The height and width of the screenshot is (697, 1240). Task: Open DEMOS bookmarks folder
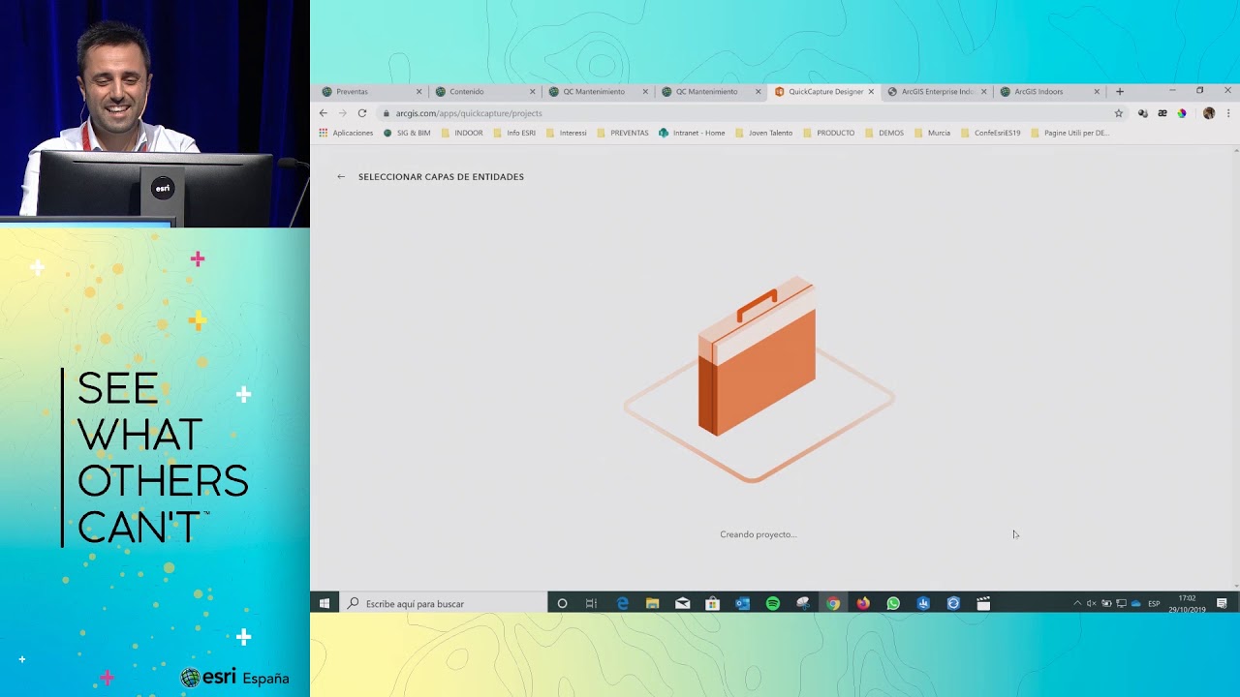click(884, 133)
